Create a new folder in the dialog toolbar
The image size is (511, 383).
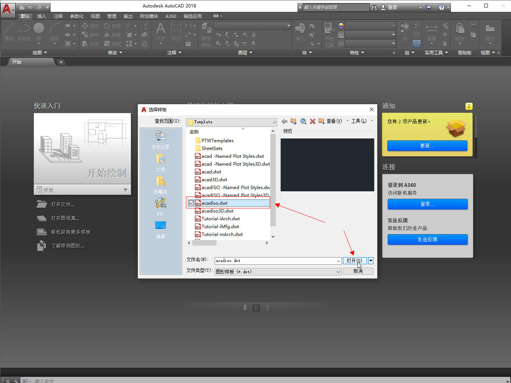(321, 121)
